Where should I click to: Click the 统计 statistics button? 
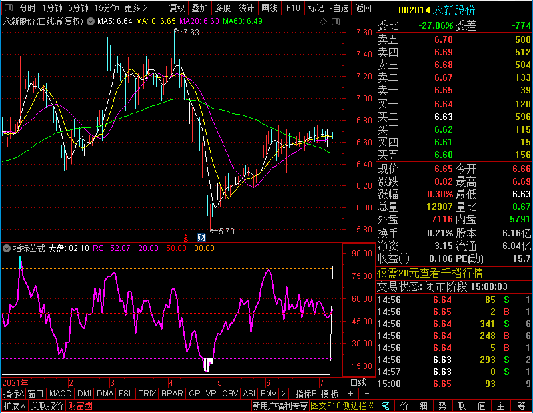pyautogui.click(x=246, y=8)
